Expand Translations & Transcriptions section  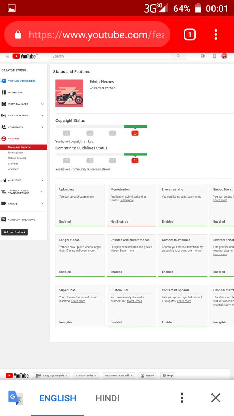(x=42, y=192)
